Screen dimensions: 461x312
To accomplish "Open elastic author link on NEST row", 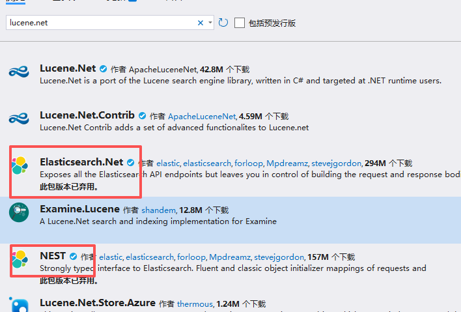I will (x=111, y=257).
